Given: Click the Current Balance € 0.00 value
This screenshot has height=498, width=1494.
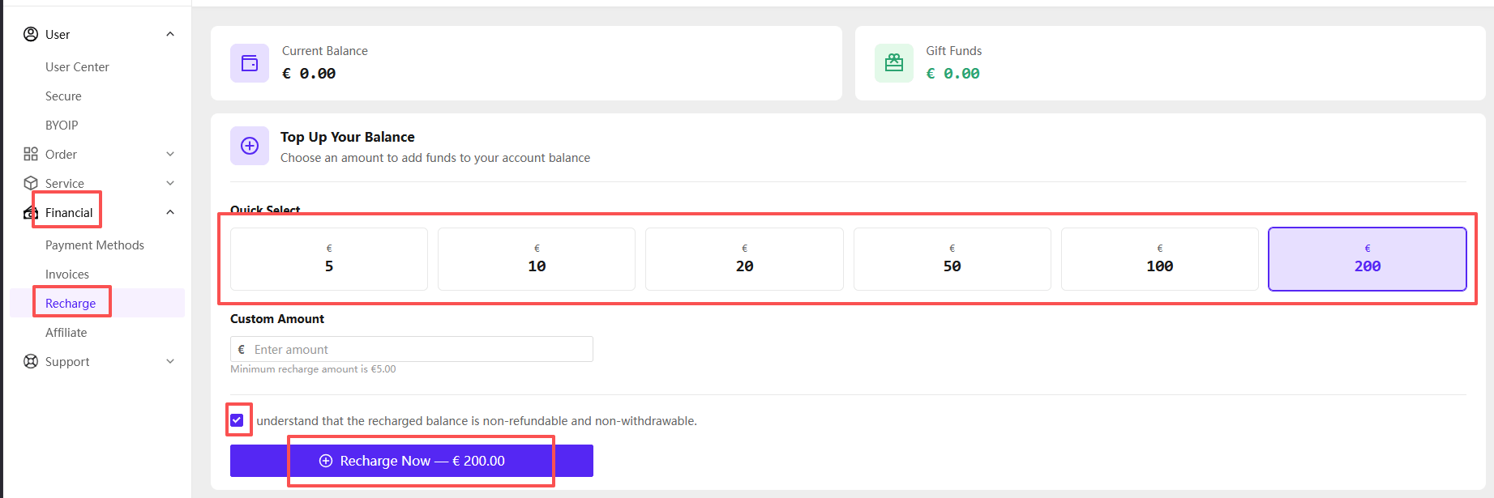Looking at the screenshot, I should [x=309, y=74].
